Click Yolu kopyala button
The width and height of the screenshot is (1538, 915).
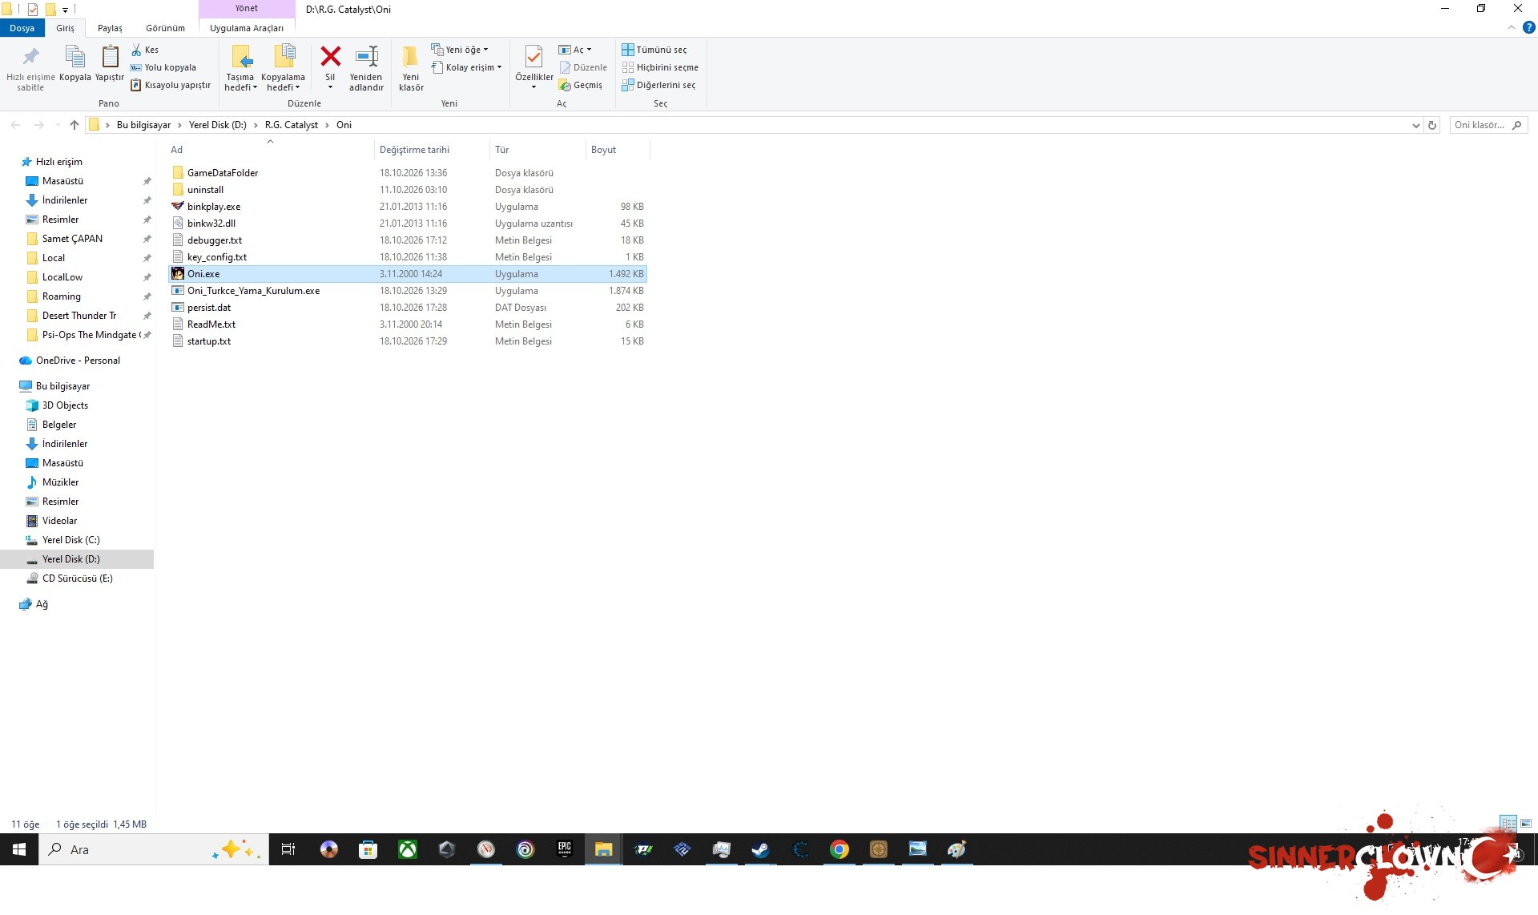[x=163, y=67]
